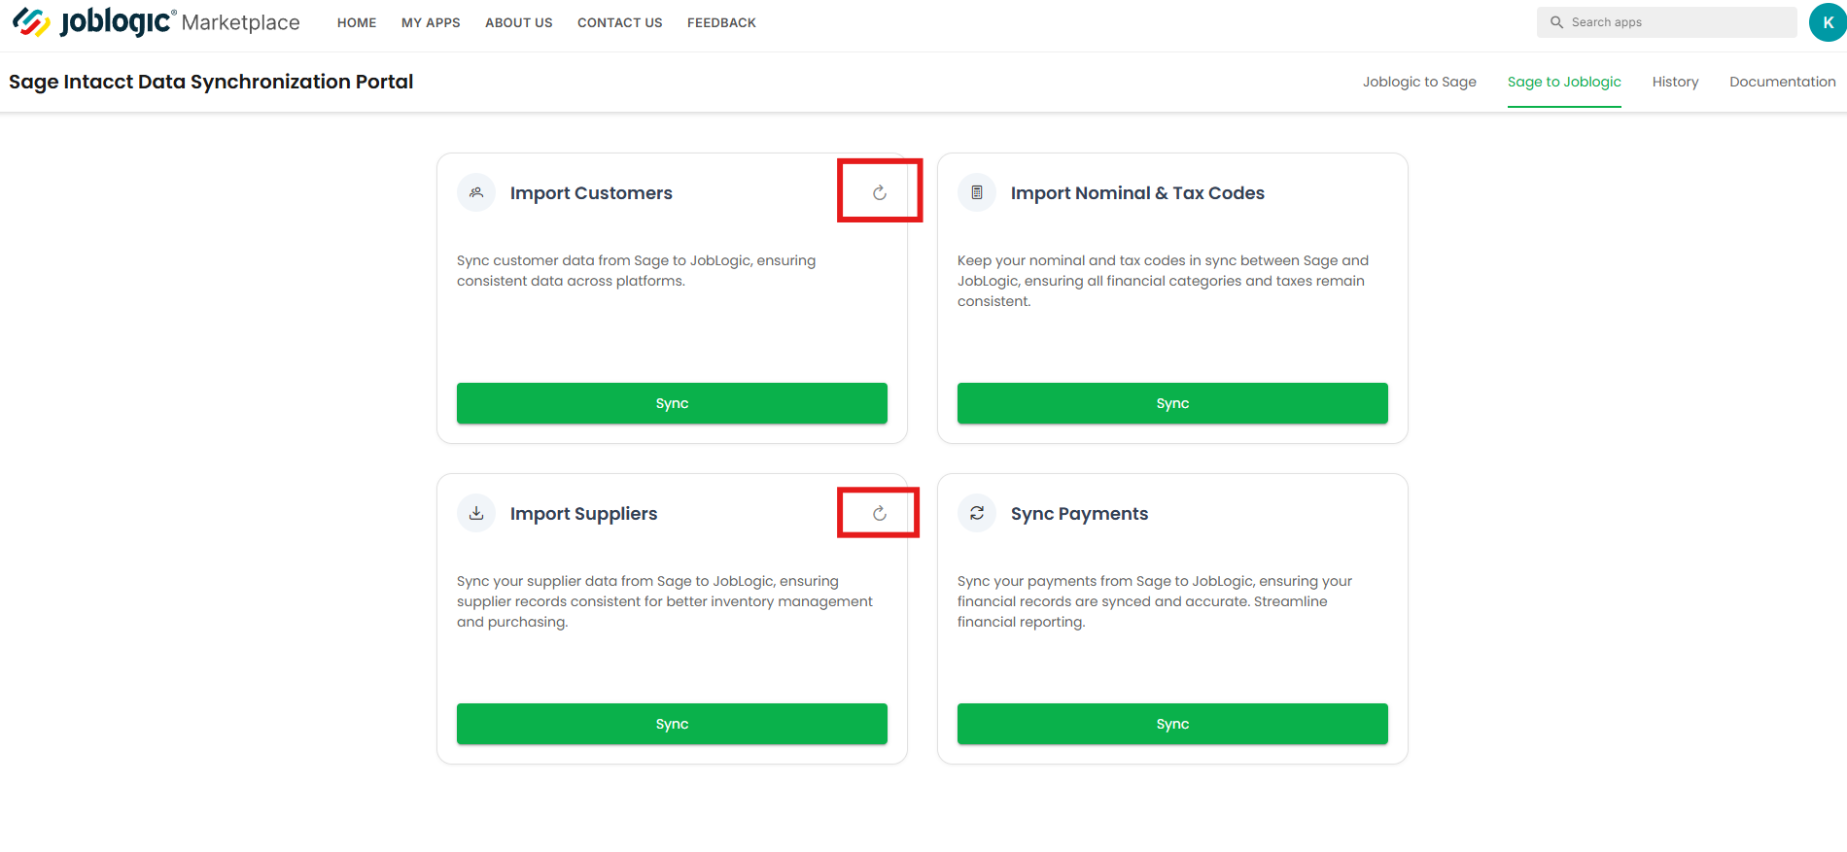Viewport: 1847px width, 852px height.
Task: Focus the Search apps input field
Action: click(1666, 22)
